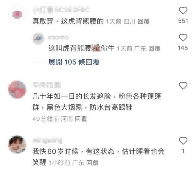Open the blurred username above 这叫虎背熊腰

58,37
